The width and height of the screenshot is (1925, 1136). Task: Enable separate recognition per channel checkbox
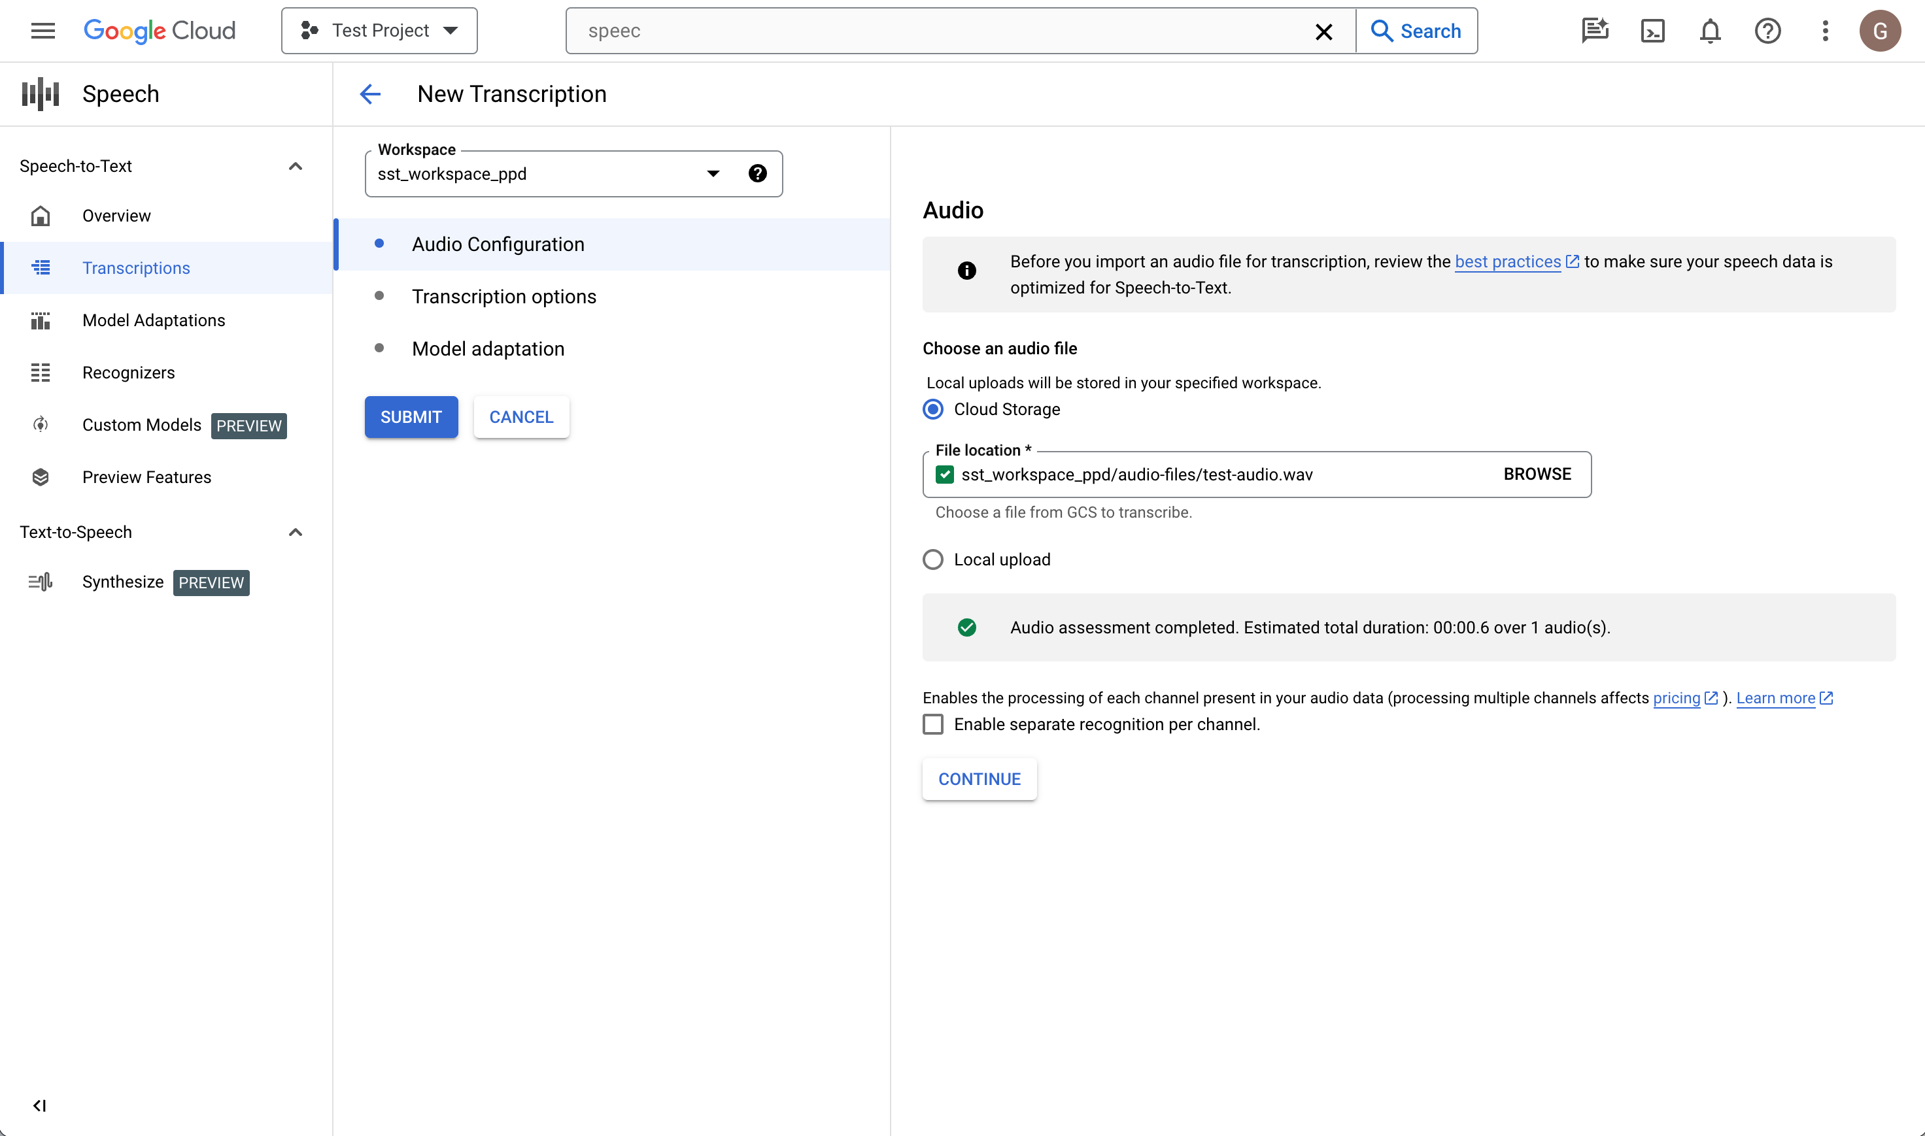(934, 724)
